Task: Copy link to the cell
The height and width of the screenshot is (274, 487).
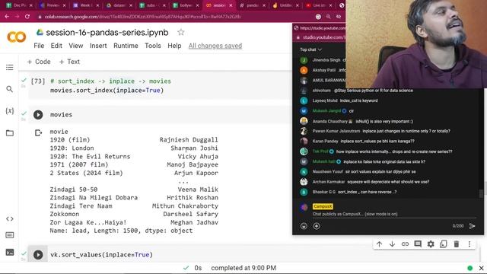Action: click(x=405, y=244)
